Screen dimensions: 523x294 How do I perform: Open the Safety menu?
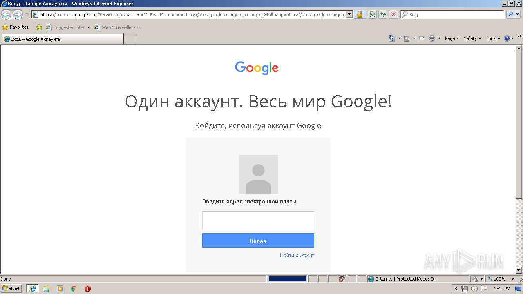(472, 38)
